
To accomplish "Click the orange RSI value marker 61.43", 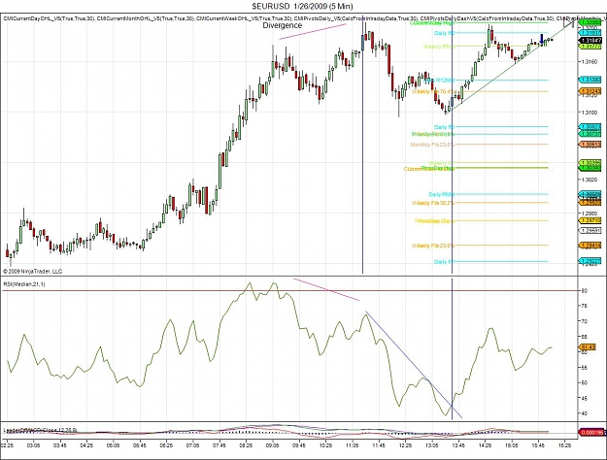I will click(x=589, y=347).
